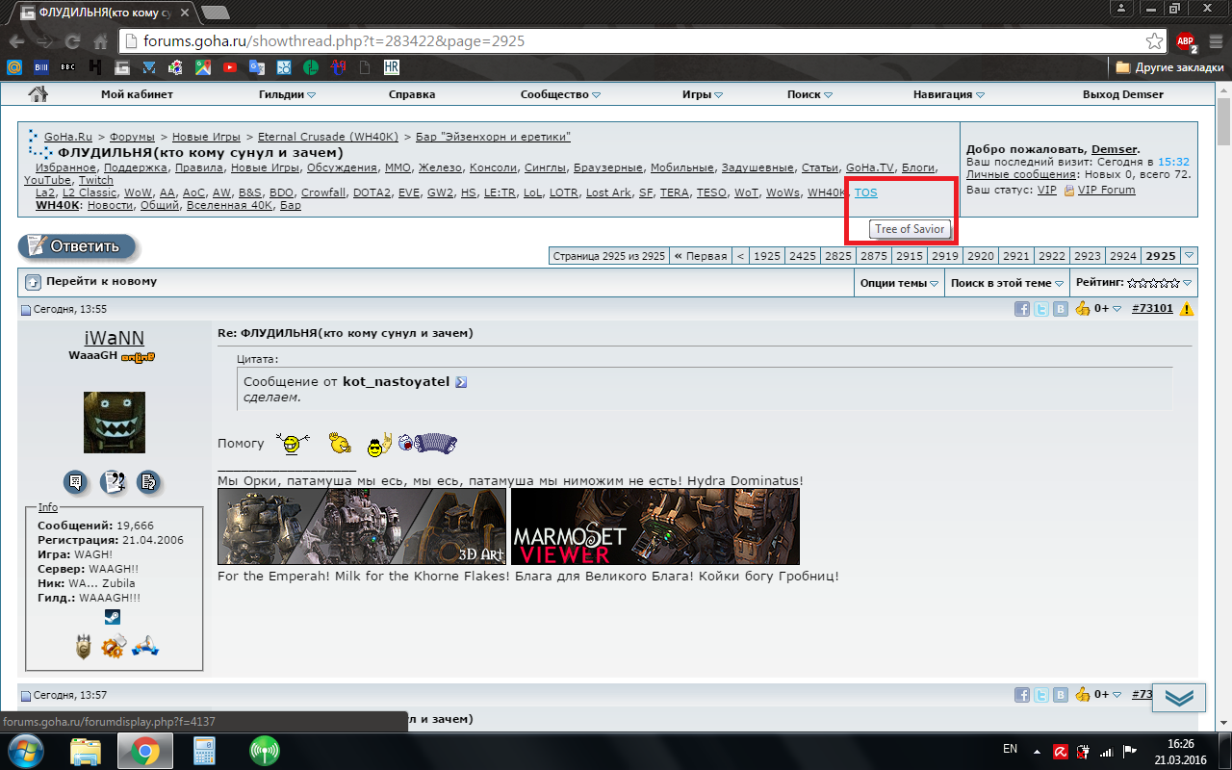Open the TOS forum link
This screenshot has width=1232, height=770.
point(866,192)
